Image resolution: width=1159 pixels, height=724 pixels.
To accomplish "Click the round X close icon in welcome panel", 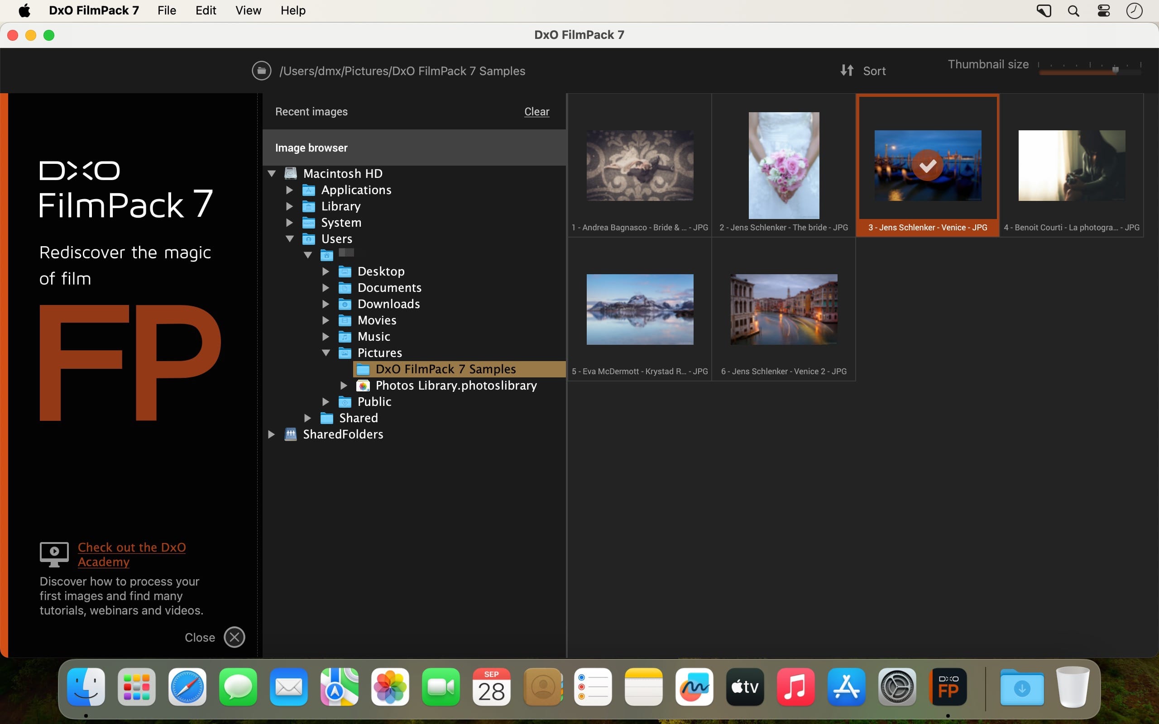I will pos(234,637).
